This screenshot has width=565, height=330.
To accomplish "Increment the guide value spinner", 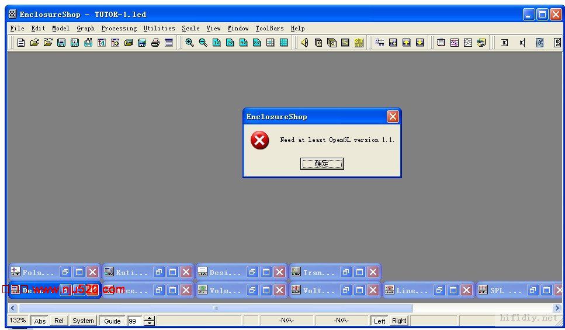I will (150, 318).
